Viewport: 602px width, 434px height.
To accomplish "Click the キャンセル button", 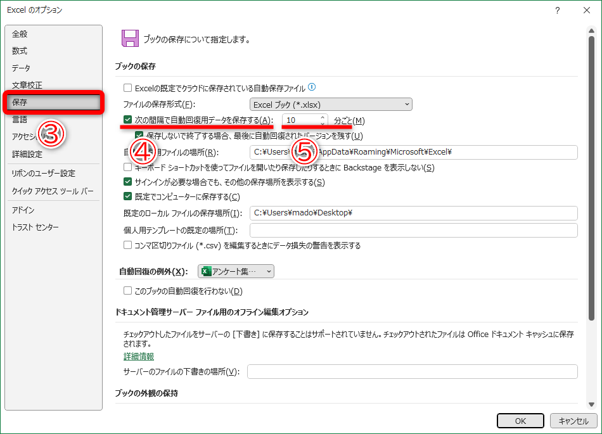I will pyautogui.click(x=573, y=421).
